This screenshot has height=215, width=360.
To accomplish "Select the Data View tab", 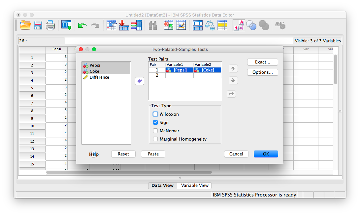I will (162, 186).
